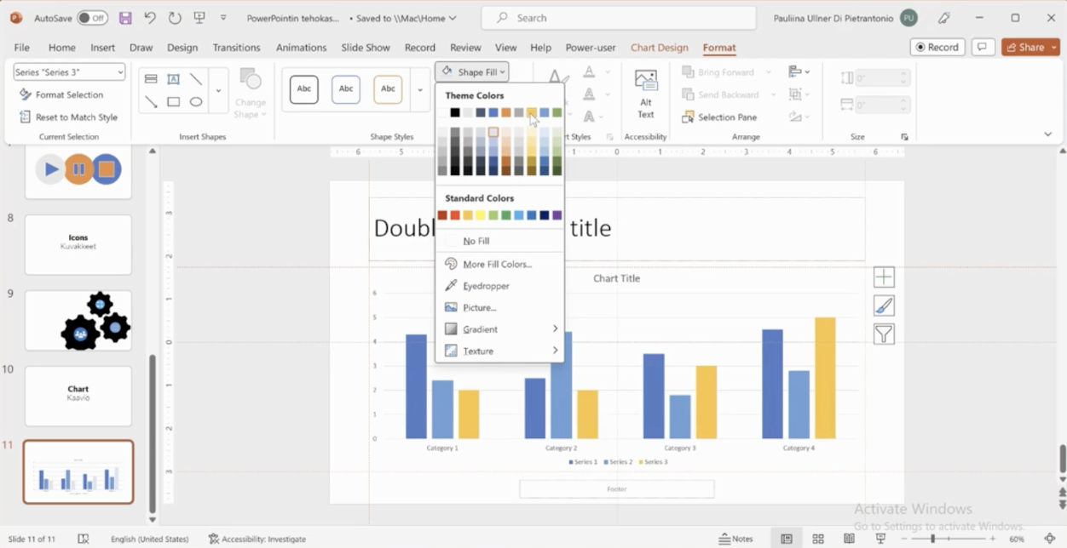
Task: Select slide 10 Chart thumbnail
Action: (x=78, y=397)
